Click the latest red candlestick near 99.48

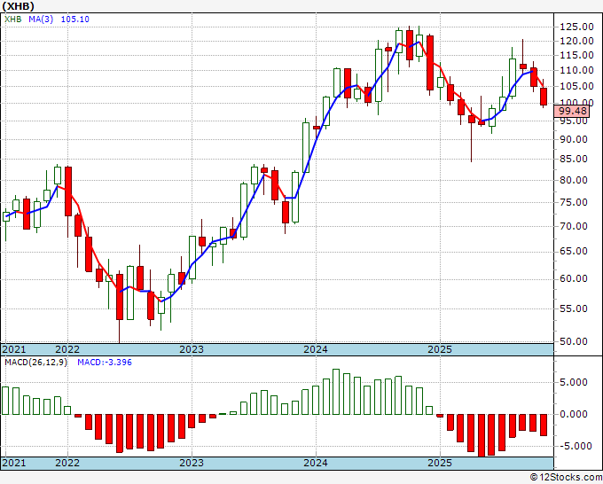[x=544, y=97]
